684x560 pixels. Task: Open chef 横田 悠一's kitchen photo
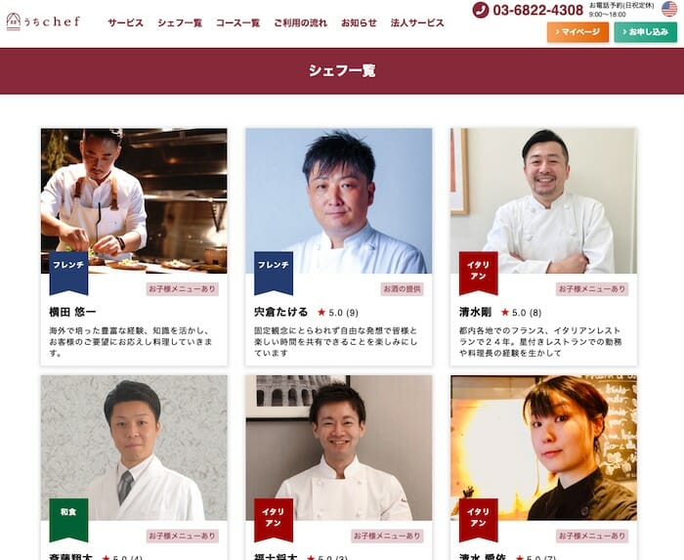(134, 200)
